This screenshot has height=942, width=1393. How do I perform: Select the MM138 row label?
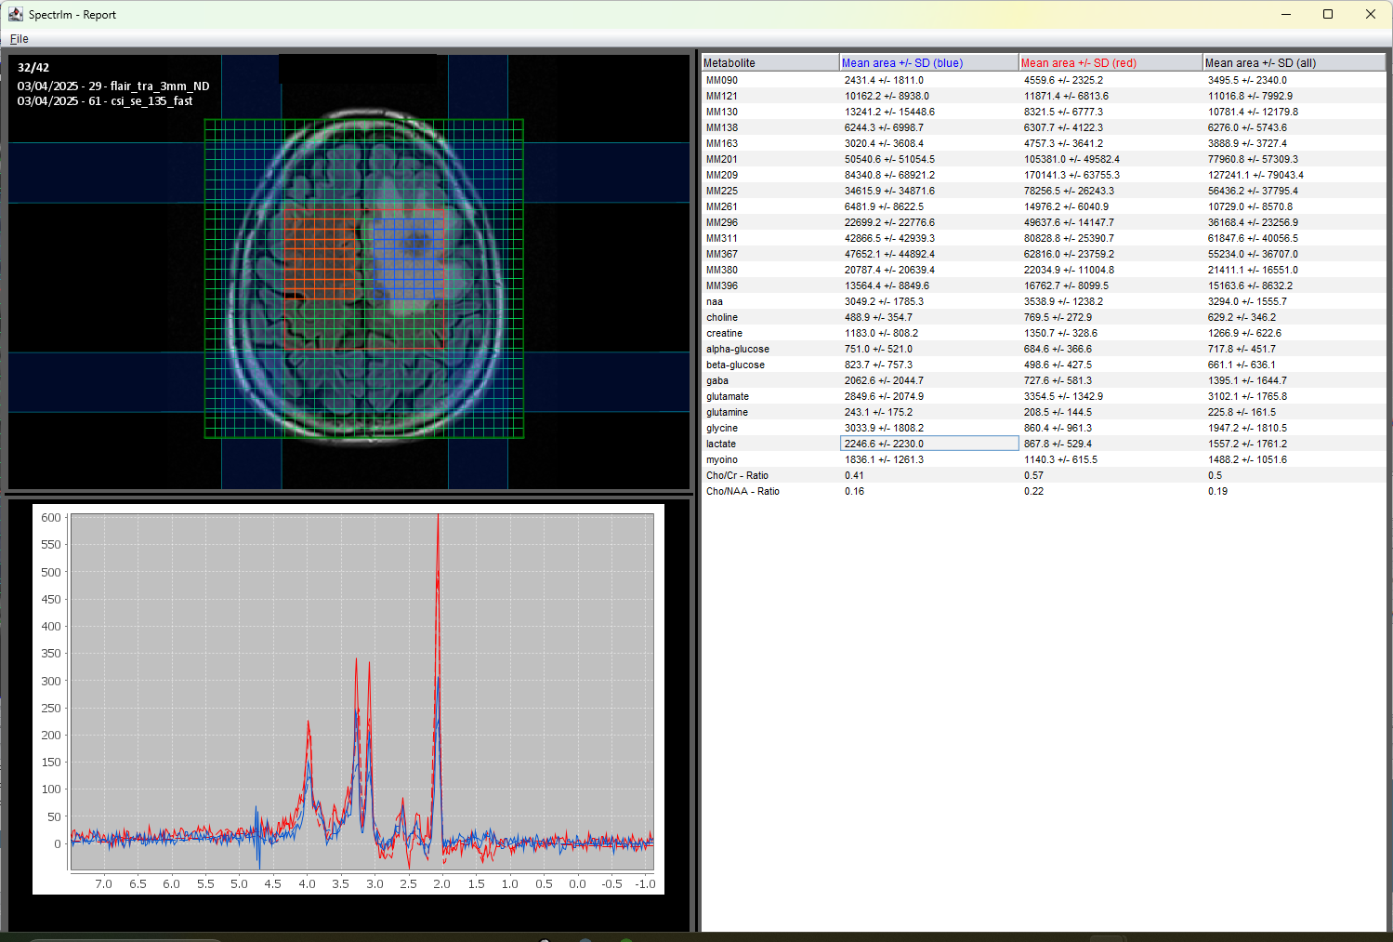(721, 127)
